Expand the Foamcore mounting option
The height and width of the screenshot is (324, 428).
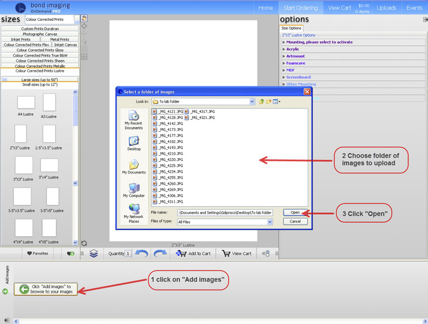click(x=295, y=63)
